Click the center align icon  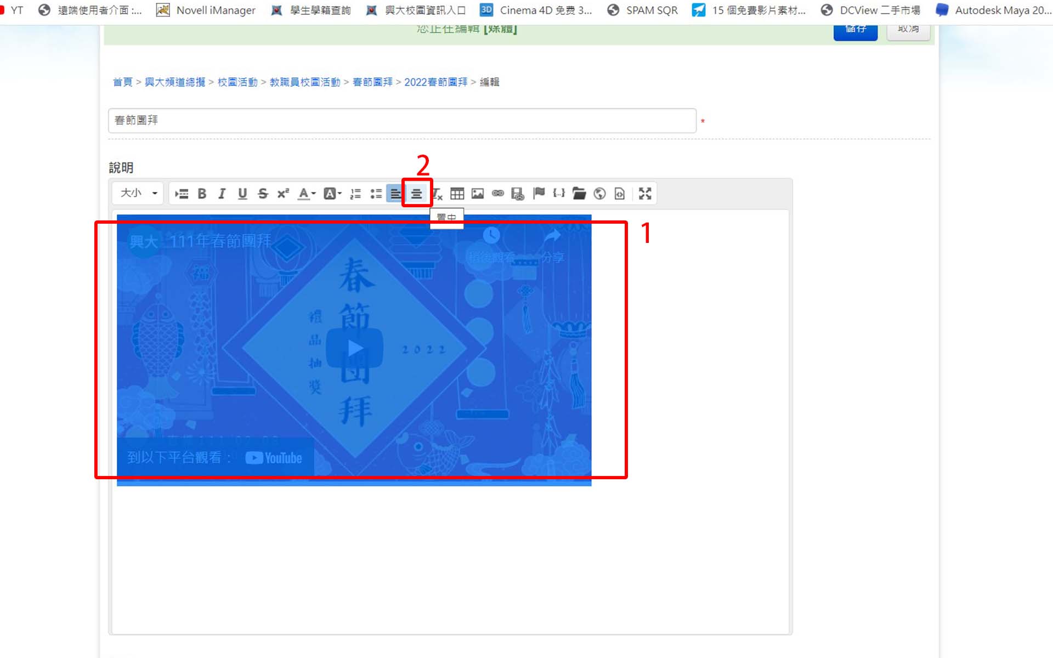(416, 194)
